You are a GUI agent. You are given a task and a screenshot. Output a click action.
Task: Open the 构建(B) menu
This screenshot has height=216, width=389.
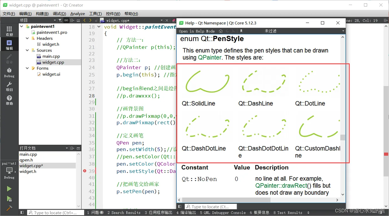coord(42,14)
